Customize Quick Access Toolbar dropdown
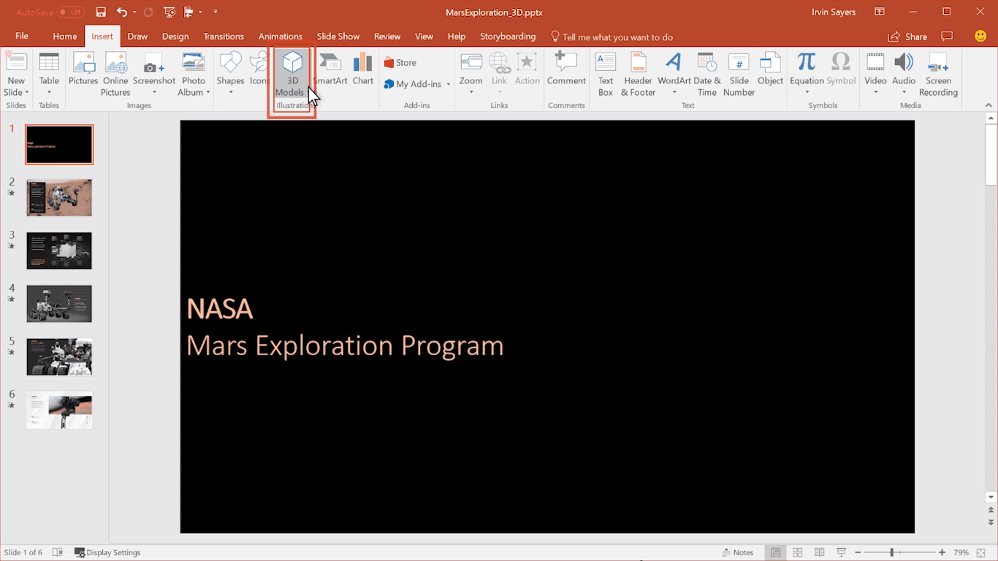 click(216, 12)
